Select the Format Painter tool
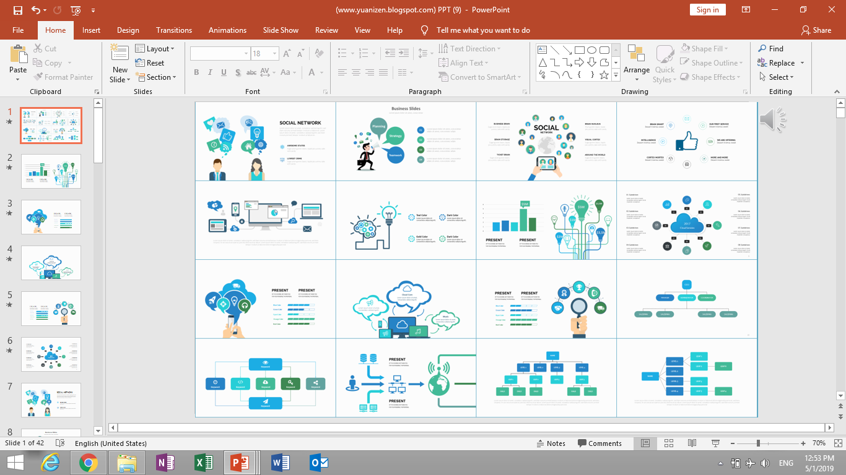 tap(63, 77)
